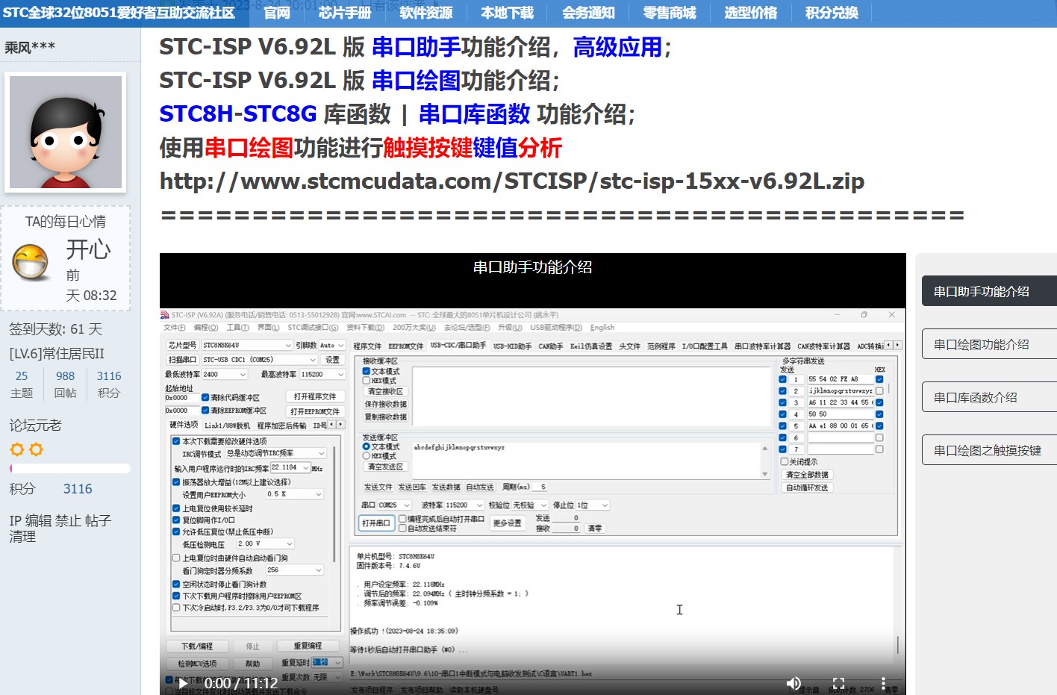The image size is (1057, 695).
Task: Enter fullscreen mode for the video
Action: (x=838, y=682)
